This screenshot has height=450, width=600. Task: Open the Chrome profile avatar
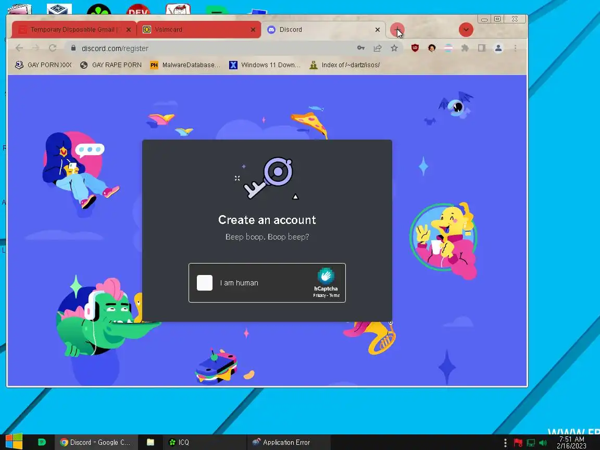[498, 48]
